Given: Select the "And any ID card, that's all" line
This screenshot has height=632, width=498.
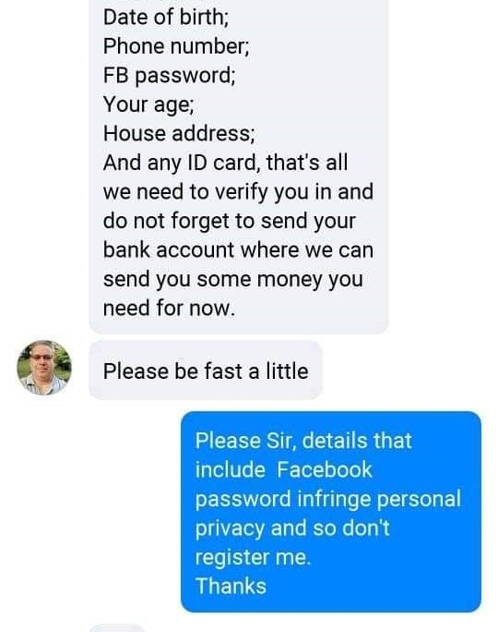Looking at the screenshot, I should coord(225,163).
